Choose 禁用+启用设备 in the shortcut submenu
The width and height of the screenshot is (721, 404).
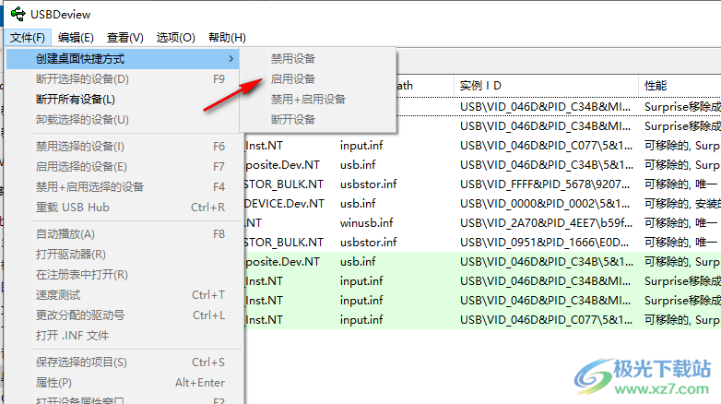308,100
